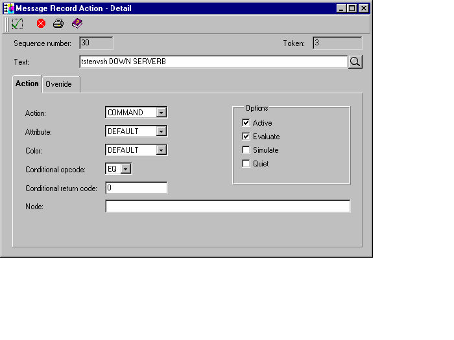Switch to the Override tab

click(61, 84)
